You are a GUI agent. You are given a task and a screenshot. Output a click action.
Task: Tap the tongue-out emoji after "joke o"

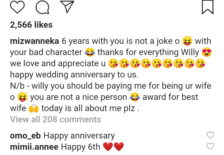[x=187, y=41]
